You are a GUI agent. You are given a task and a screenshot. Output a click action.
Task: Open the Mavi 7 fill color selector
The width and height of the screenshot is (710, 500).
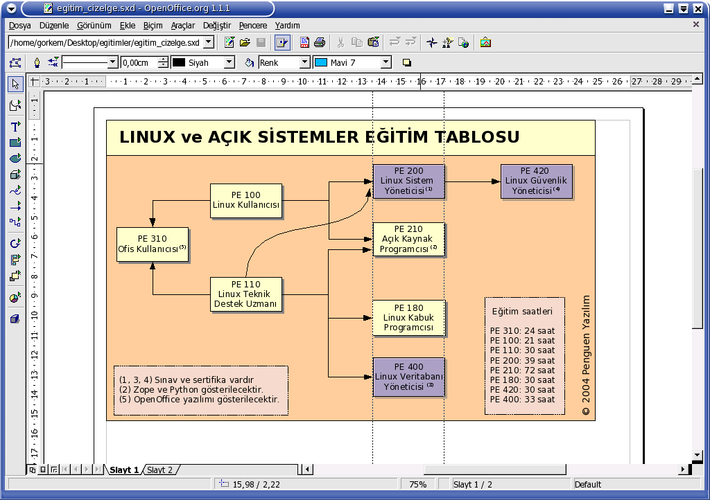[386, 63]
